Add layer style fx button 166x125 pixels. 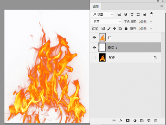(121, 120)
